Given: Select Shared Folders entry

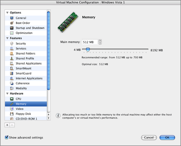Looking at the screenshot, I should pyautogui.click(x=26, y=54).
